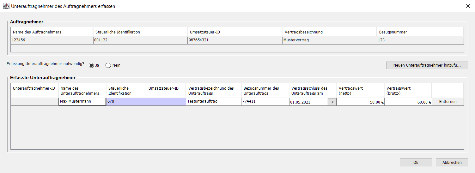The image size is (475, 173).
Task: Confirm dialog with Ok button
Action: 416,162
